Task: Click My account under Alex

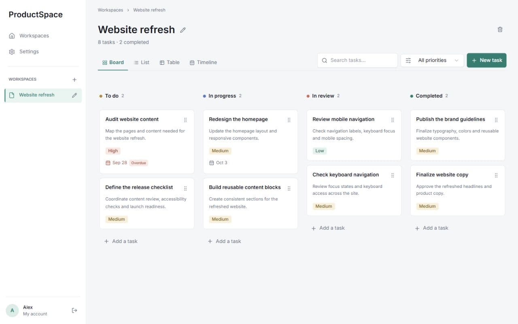Action: coord(35,314)
